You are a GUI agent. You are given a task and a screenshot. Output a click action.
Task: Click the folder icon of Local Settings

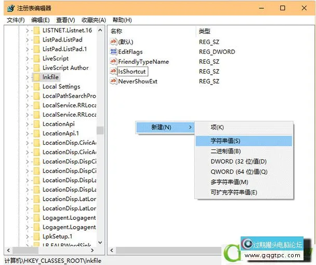(x=37, y=87)
